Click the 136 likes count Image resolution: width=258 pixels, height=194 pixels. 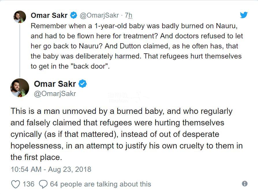[x=28, y=184]
